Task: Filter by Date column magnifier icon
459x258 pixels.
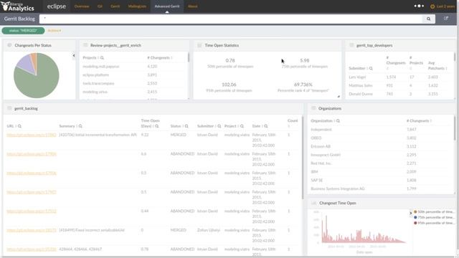Action: tap(266, 126)
